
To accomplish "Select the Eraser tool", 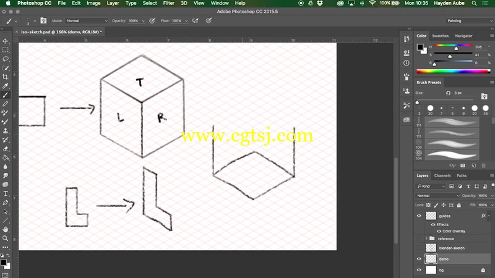I will click(x=6, y=149).
